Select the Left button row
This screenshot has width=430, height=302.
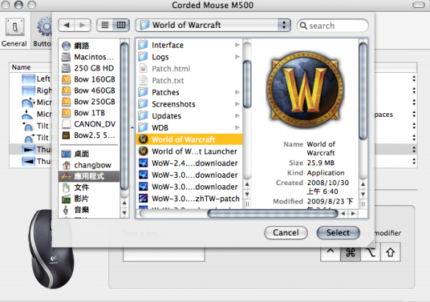[x=30, y=79]
